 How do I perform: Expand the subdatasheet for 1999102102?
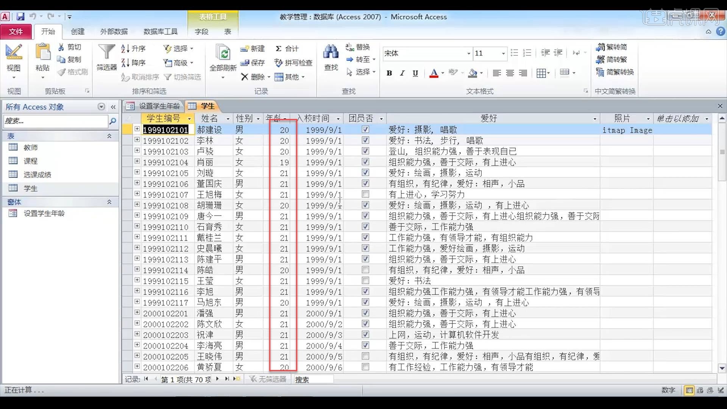point(137,140)
